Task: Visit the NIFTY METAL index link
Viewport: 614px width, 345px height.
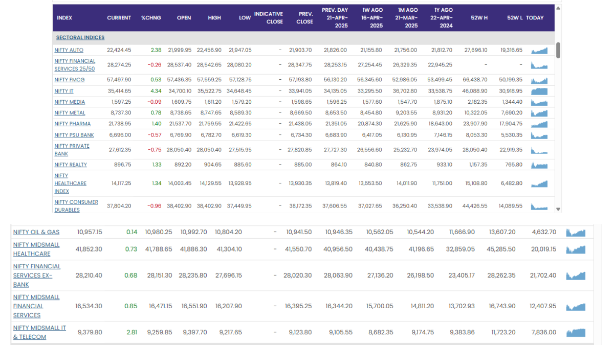Action: click(70, 113)
